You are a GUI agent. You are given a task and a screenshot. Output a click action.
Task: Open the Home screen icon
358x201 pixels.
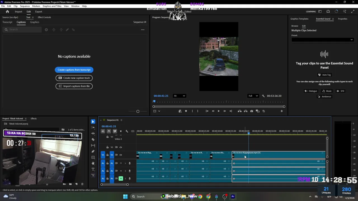coord(8,12)
